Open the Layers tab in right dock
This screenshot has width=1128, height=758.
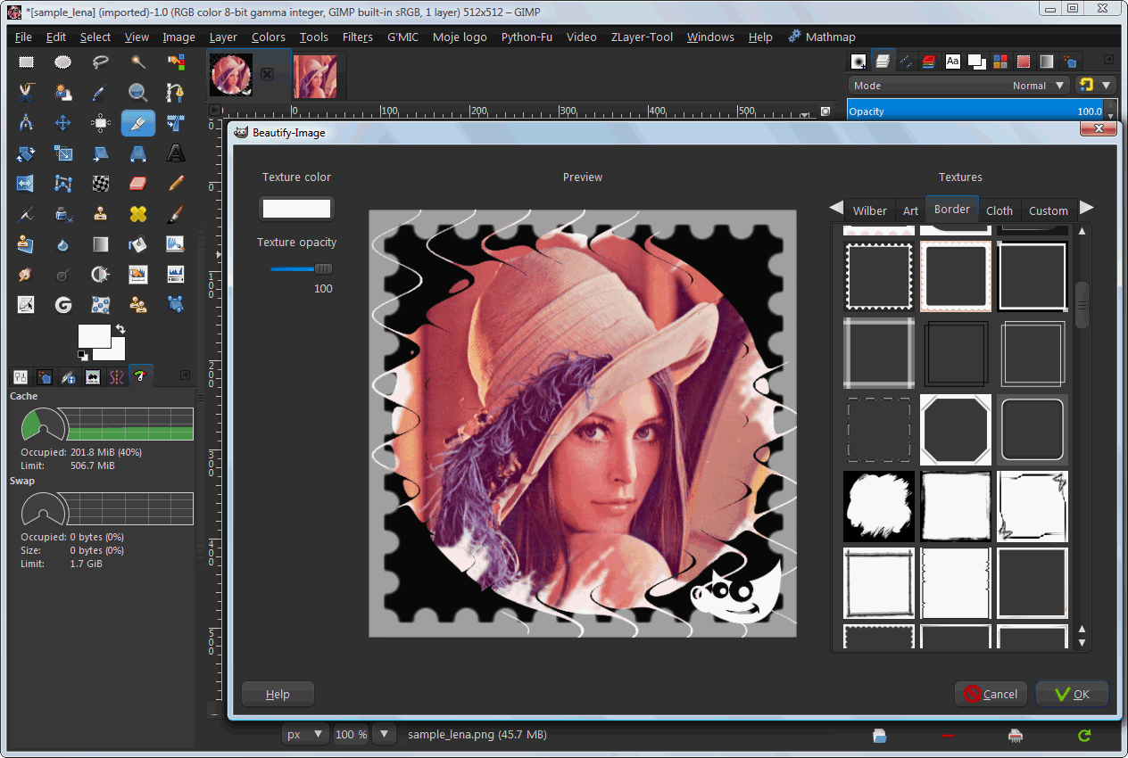[883, 61]
